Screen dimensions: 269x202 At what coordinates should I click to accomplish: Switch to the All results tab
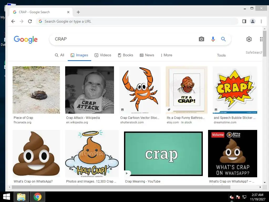coord(60,55)
